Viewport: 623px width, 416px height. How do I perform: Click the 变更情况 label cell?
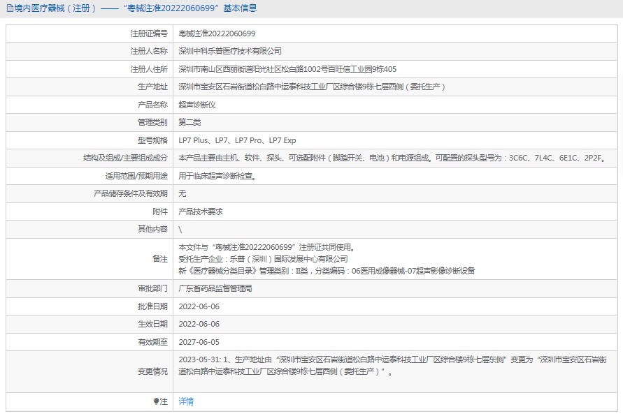click(x=89, y=371)
